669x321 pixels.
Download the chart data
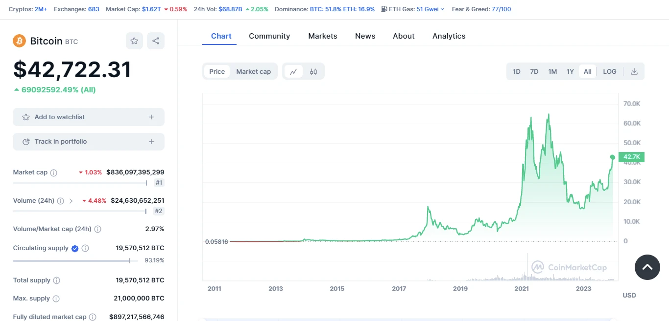634,71
